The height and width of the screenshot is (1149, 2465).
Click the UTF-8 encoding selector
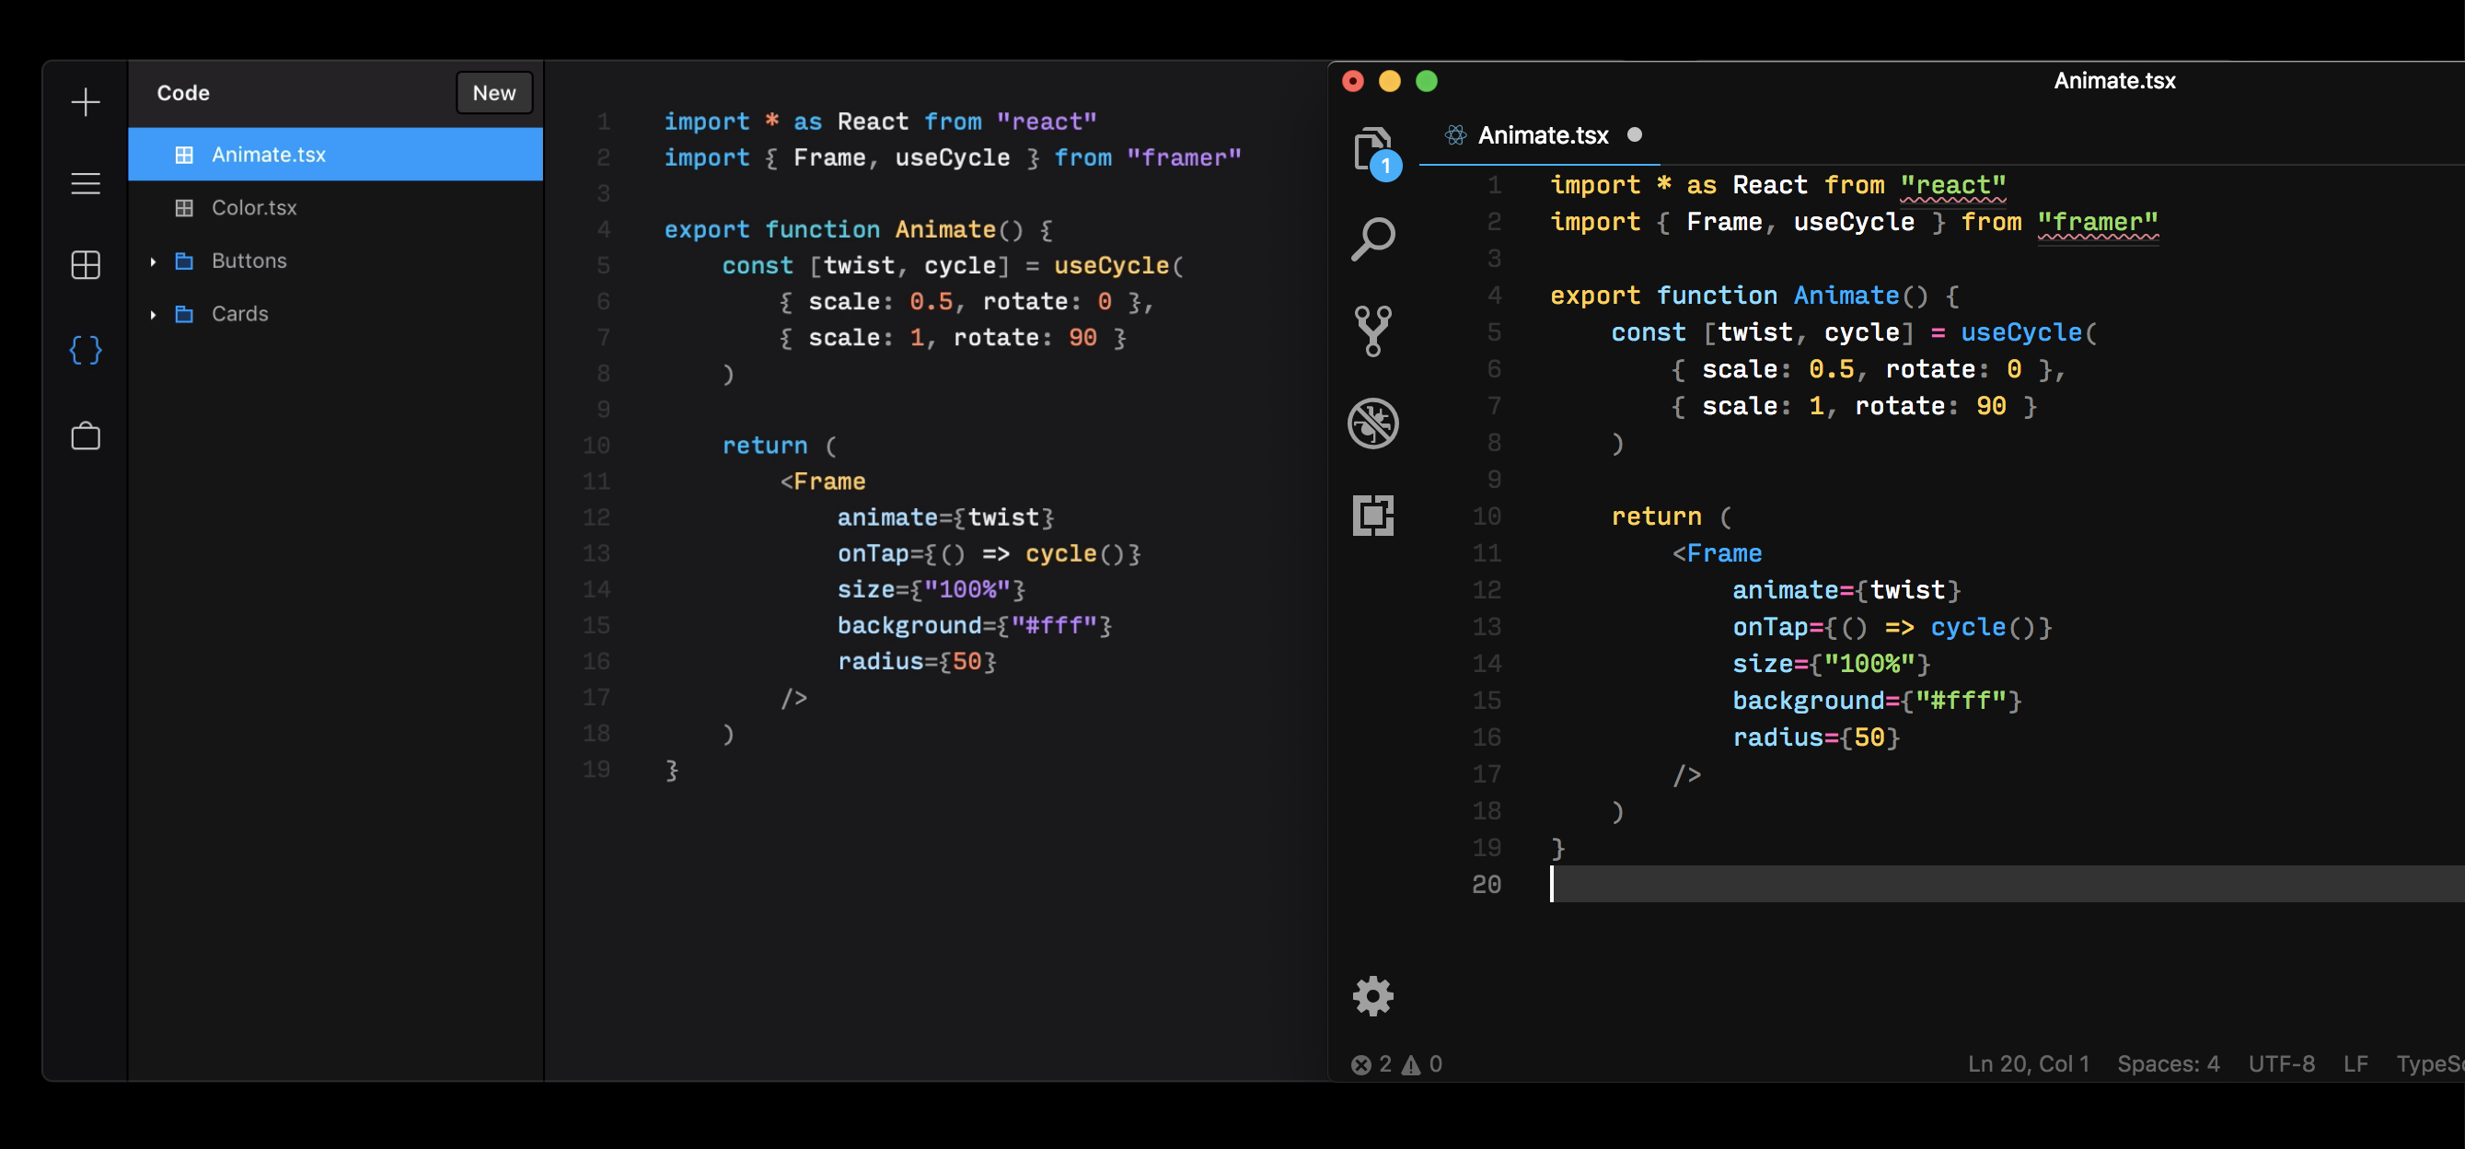(x=2281, y=1063)
